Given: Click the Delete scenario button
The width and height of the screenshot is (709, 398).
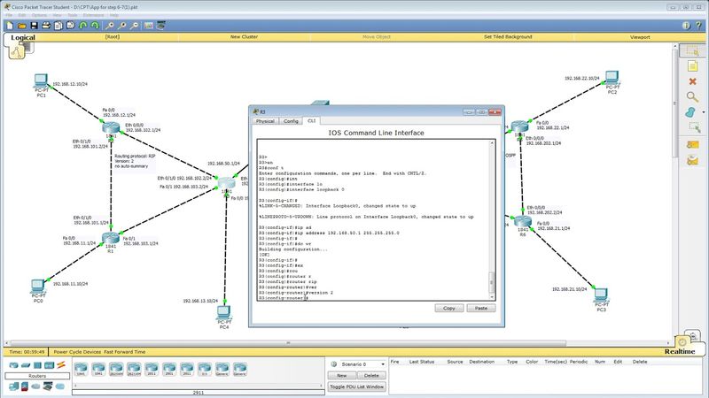Looking at the screenshot, I should click(x=371, y=375).
